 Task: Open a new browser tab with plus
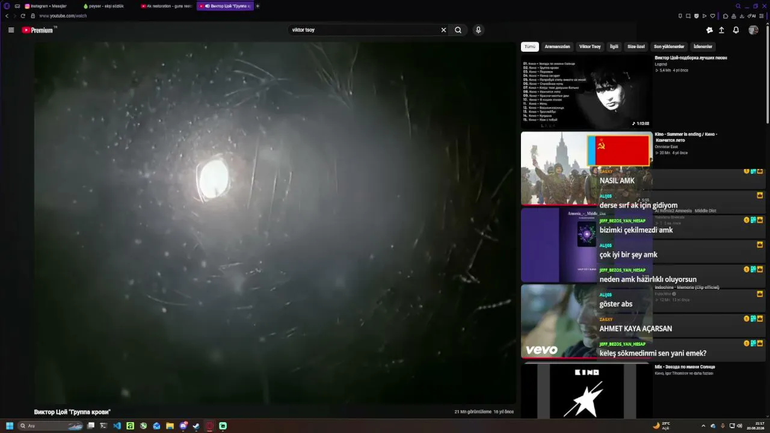(257, 6)
